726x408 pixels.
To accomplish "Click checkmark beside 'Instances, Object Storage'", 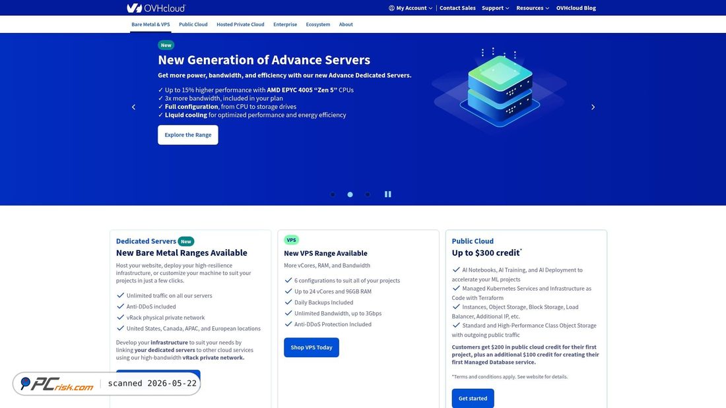I will coord(456,306).
